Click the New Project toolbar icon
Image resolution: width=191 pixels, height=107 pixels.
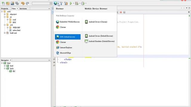click(8, 3)
